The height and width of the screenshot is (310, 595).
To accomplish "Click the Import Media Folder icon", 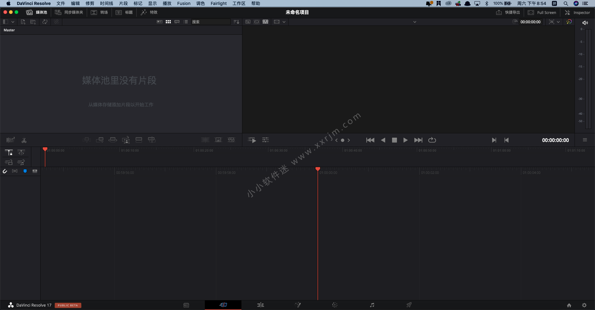I will [33, 22].
